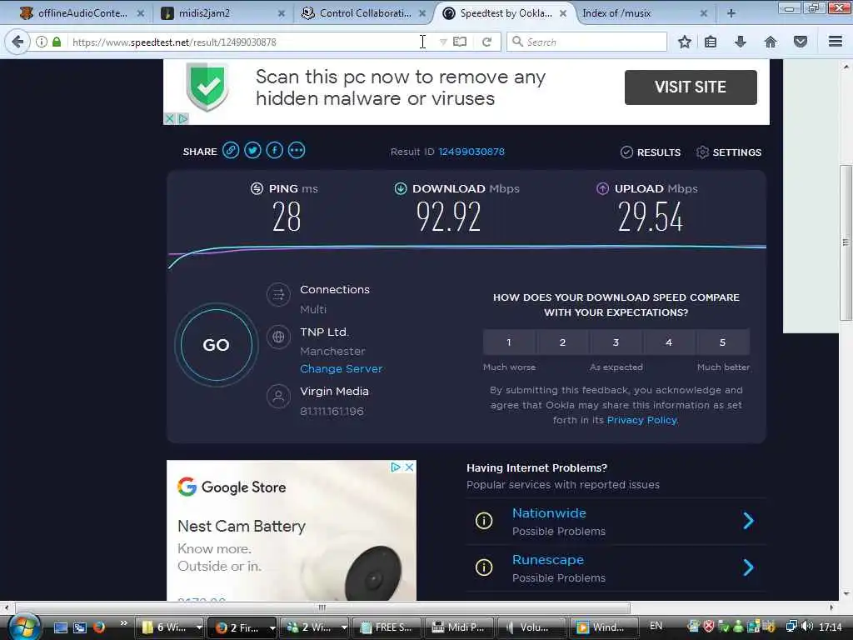This screenshot has height=640, width=853.
Task: Expand the Runescape problems chevron
Action: click(x=749, y=567)
